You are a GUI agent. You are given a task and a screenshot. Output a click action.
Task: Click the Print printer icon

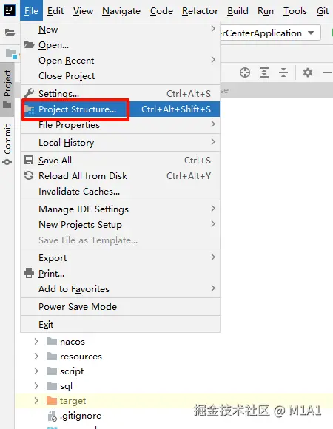pyautogui.click(x=29, y=273)
